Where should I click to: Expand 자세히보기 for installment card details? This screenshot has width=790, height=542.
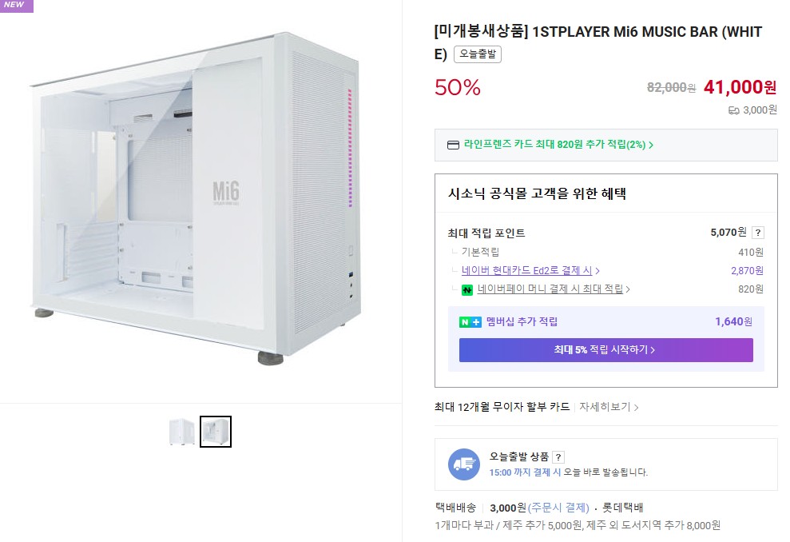tap(609, 407)
